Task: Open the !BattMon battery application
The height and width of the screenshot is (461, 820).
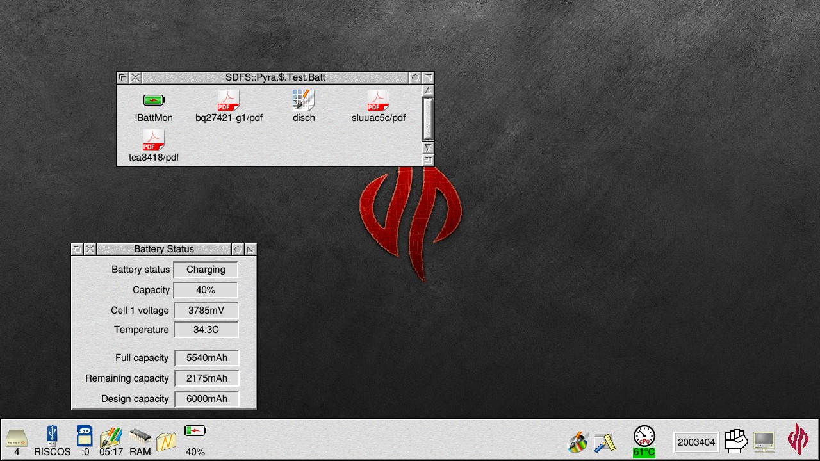Action: click(x=153, y=101)
